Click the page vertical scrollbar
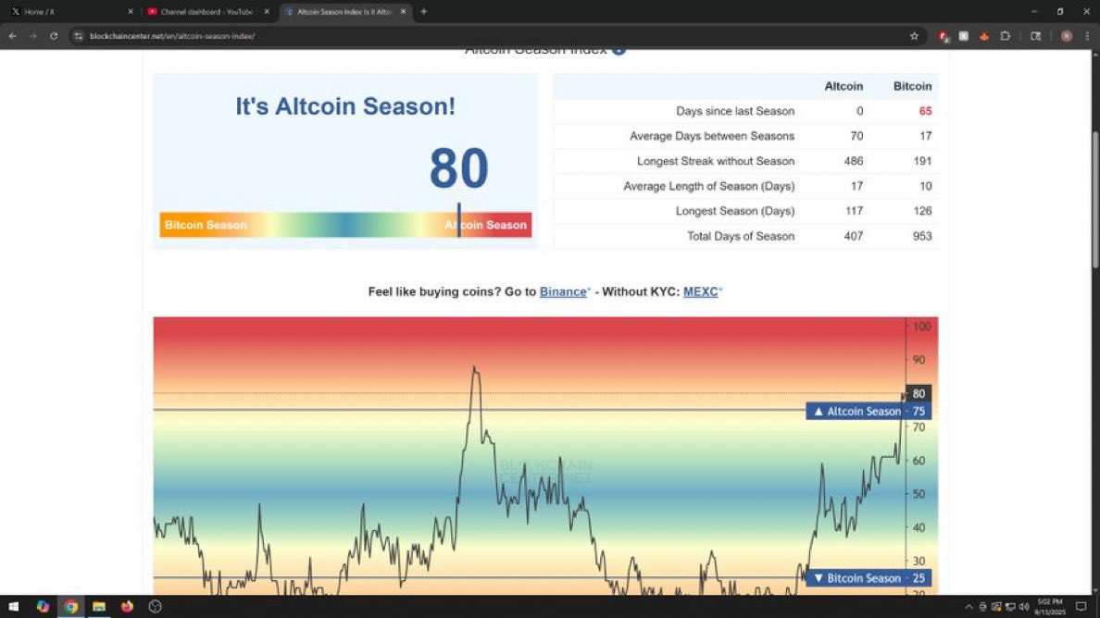The width and height of the screenshot is (1100, 618). click(x=1094, y=200)
